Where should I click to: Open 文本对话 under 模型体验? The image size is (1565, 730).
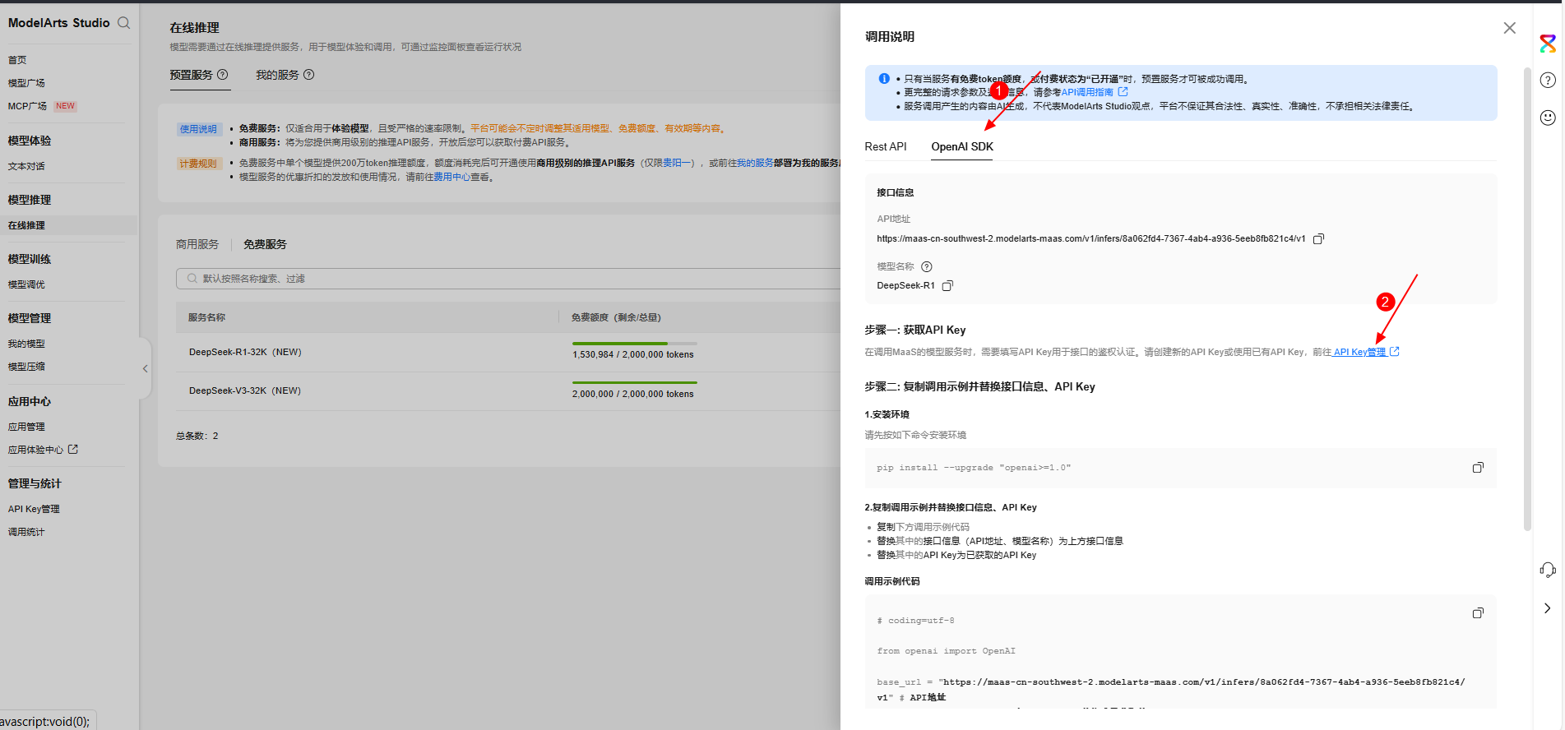pyautogui.click(x=26, y=166)
